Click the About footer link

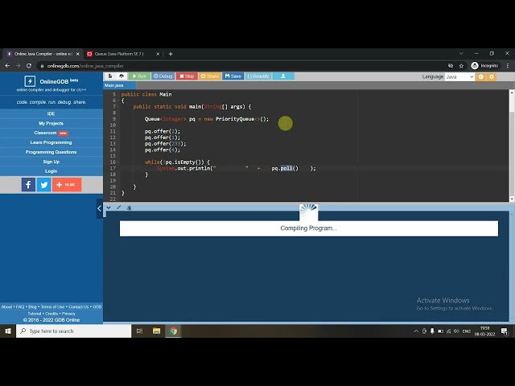[6, 307]
